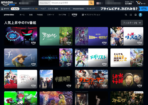The width and height of the screenshot is (148, 105).
Task: Click the Amazon.co.jp prime logo
Action: coord(9,3)
